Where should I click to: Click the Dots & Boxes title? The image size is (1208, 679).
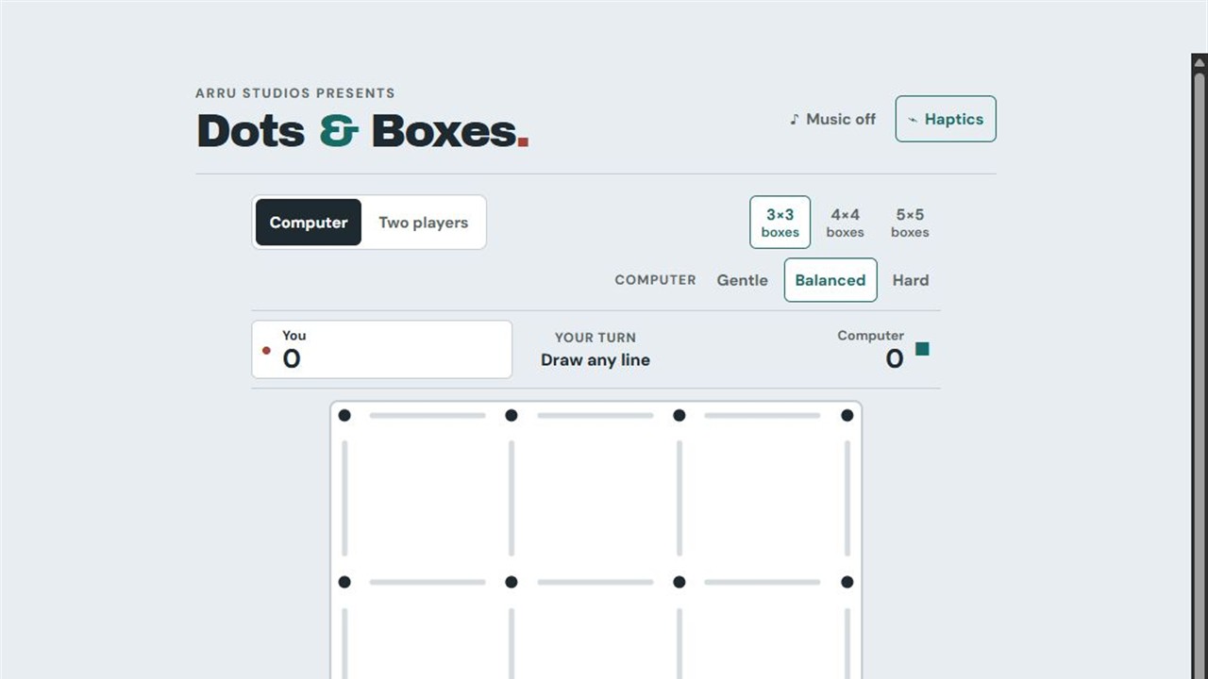coord(362,131)
